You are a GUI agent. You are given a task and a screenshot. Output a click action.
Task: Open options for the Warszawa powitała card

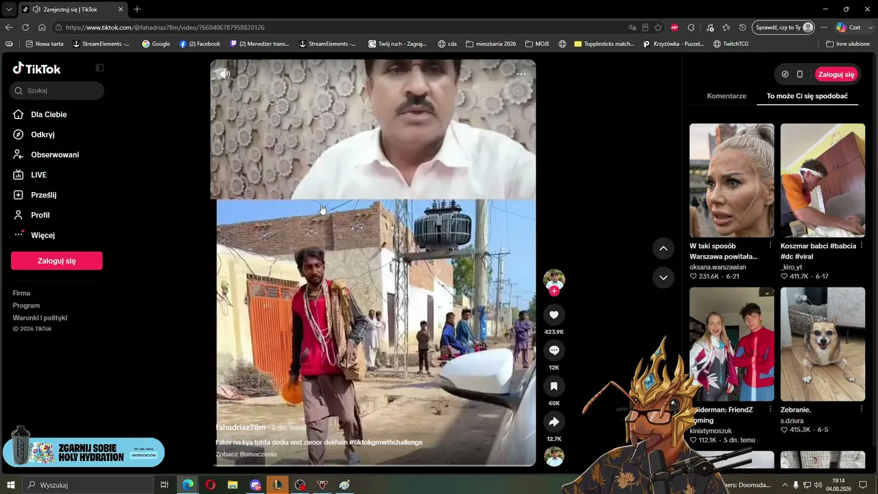770,246
